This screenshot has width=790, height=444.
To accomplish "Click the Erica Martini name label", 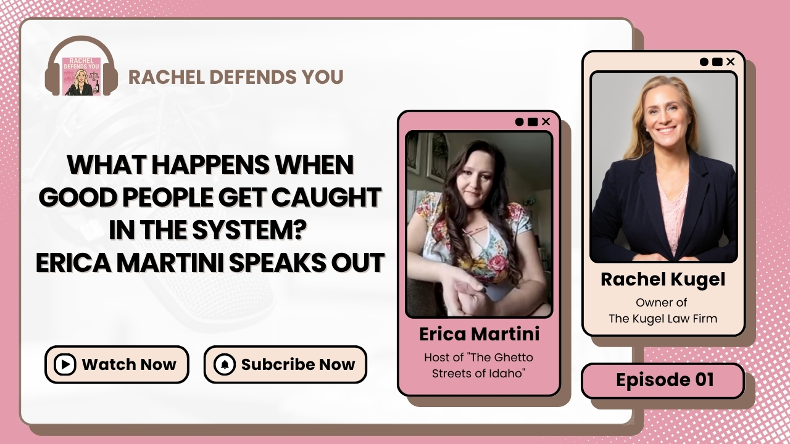I will pyautogui.click(x=480, y=334).
